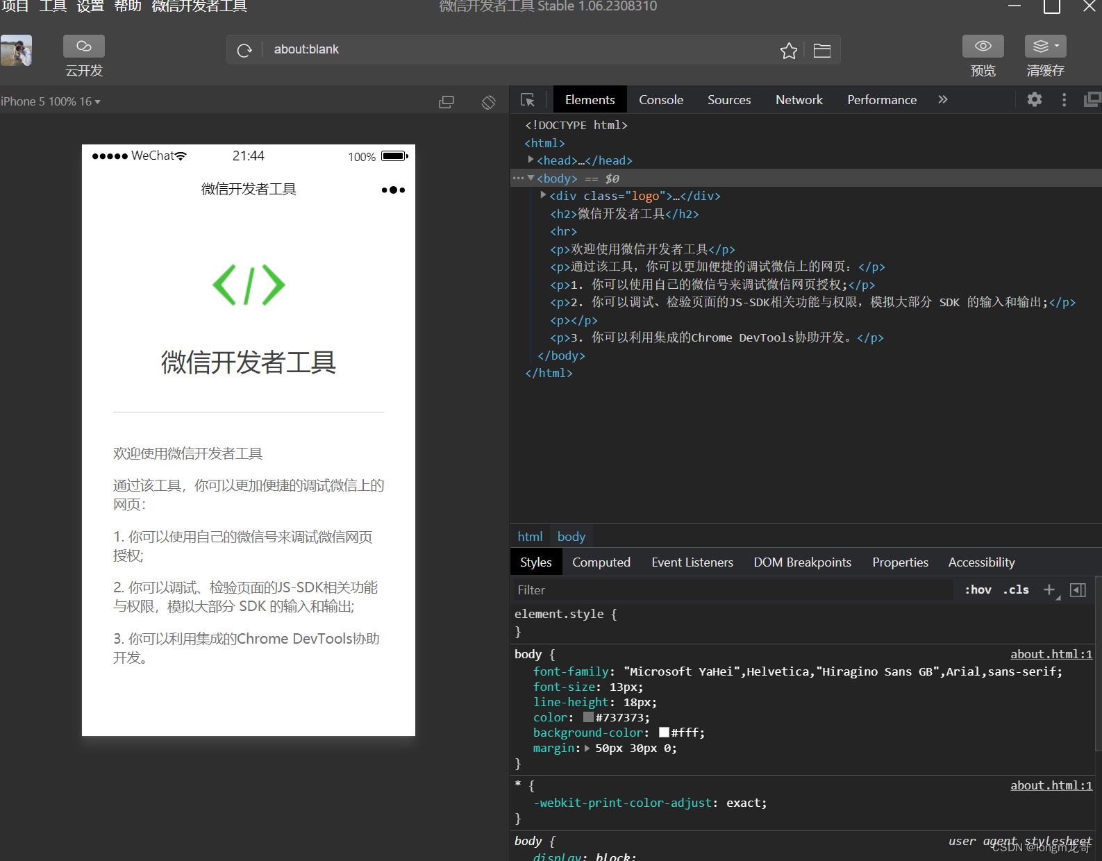This screenshot has height=861, width=1102.
Task: Select the p 3. Chrome DevTools row
Action: point(717,337)
